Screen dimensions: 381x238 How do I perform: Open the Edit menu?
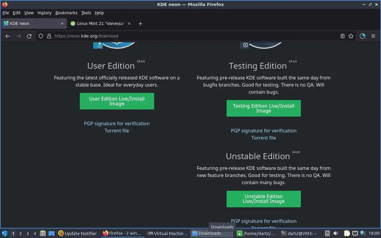coord(17,13)
